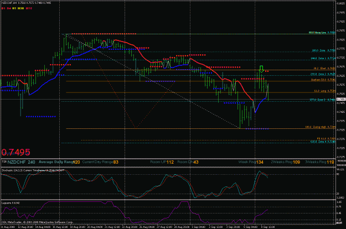The height and width of the screenshot is (229, 346).
Task: Click the 2Weeks Rng value 109
Action: (296, 162)
